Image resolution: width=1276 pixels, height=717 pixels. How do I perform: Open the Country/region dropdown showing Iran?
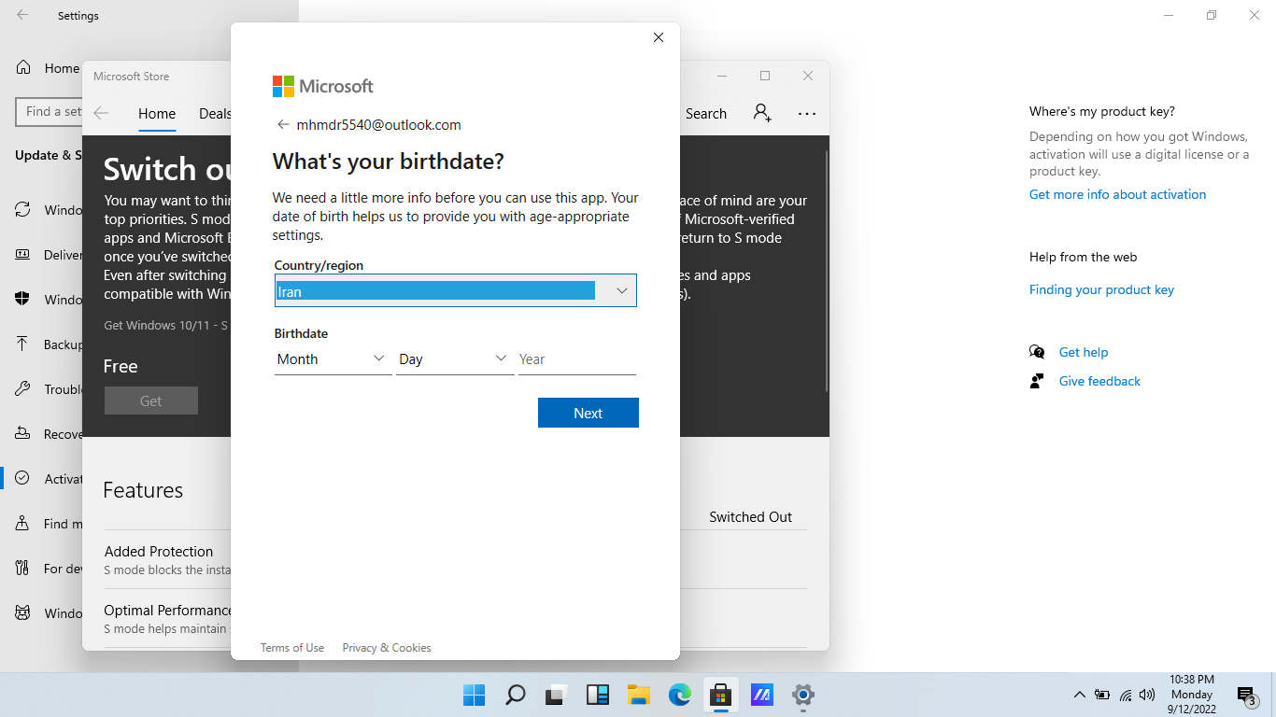[x=455, y=291]
